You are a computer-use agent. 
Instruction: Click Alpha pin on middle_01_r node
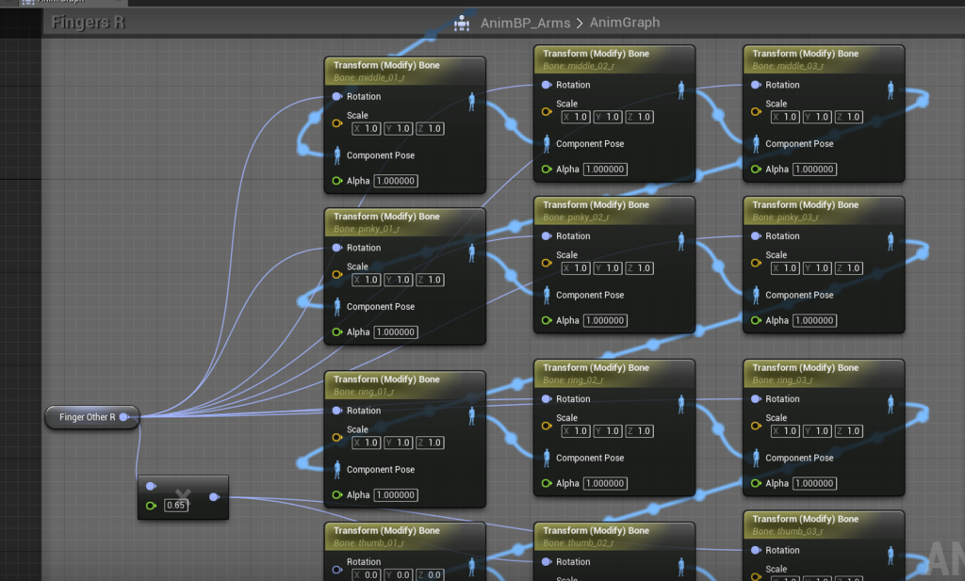coord(336,181)
